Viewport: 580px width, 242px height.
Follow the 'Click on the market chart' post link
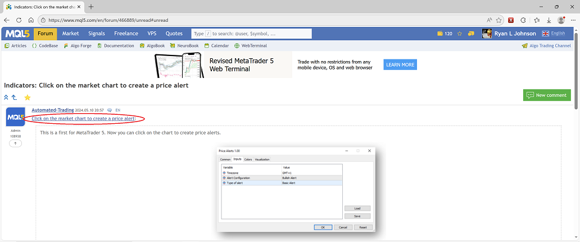click(84, 118)
